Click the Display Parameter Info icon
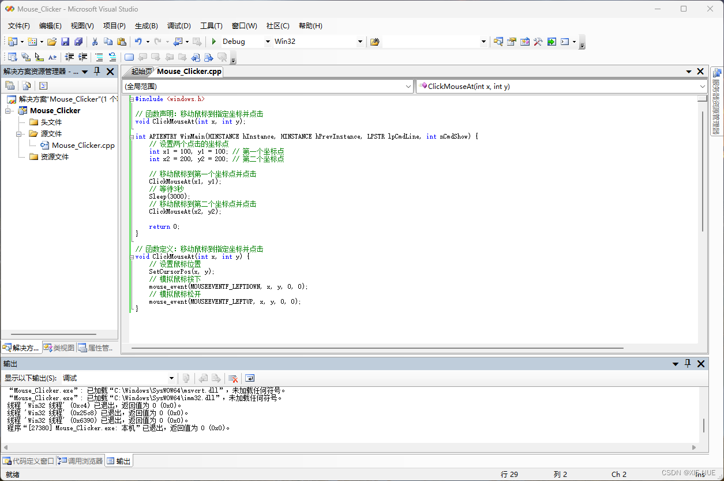This screenshot has width=724, height=481. (x=25, y=57)
